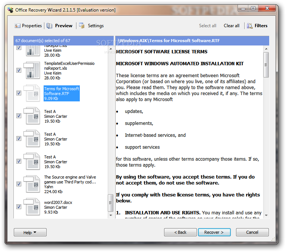Uncheck the word2007.docx checkbox
The width and height of the screenshot is (286, 252).
(x=19, y=207)
